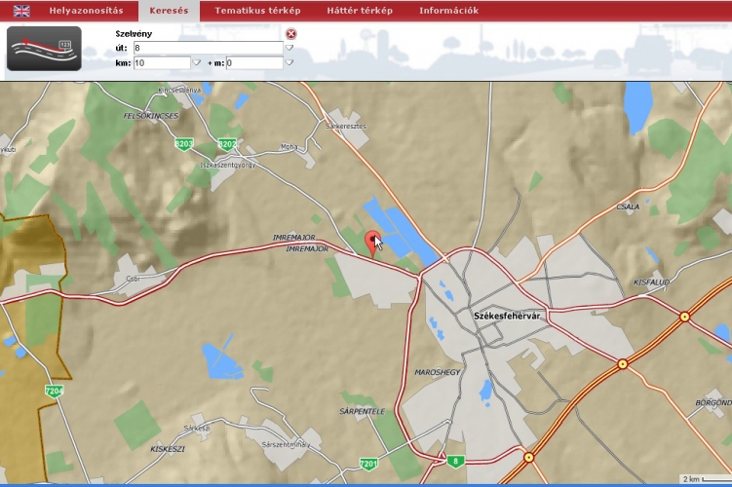Switch to the Tematikus térkép tab
The height and width of the screenshot is (487, 732).
coord(257,11)
